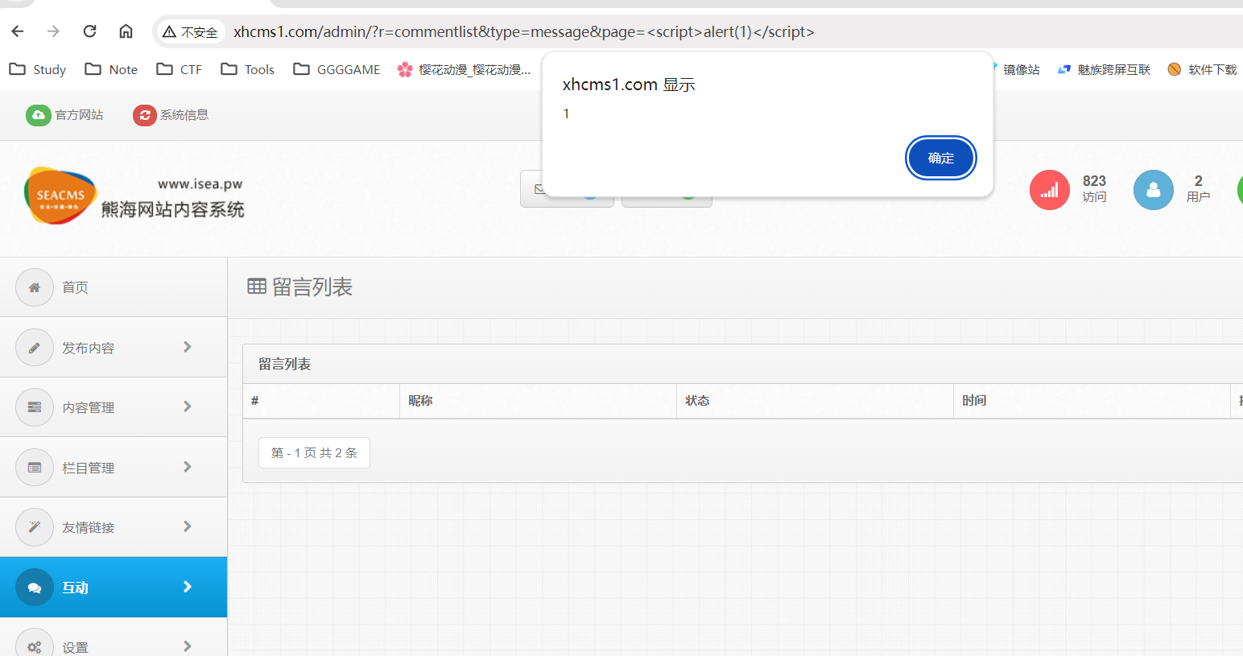Go to the 首页 sidebar item

click(114, 287)
